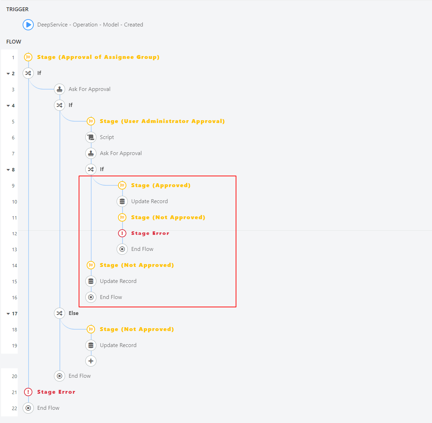Click the approval stamp icon on step 3

point(60,89)
